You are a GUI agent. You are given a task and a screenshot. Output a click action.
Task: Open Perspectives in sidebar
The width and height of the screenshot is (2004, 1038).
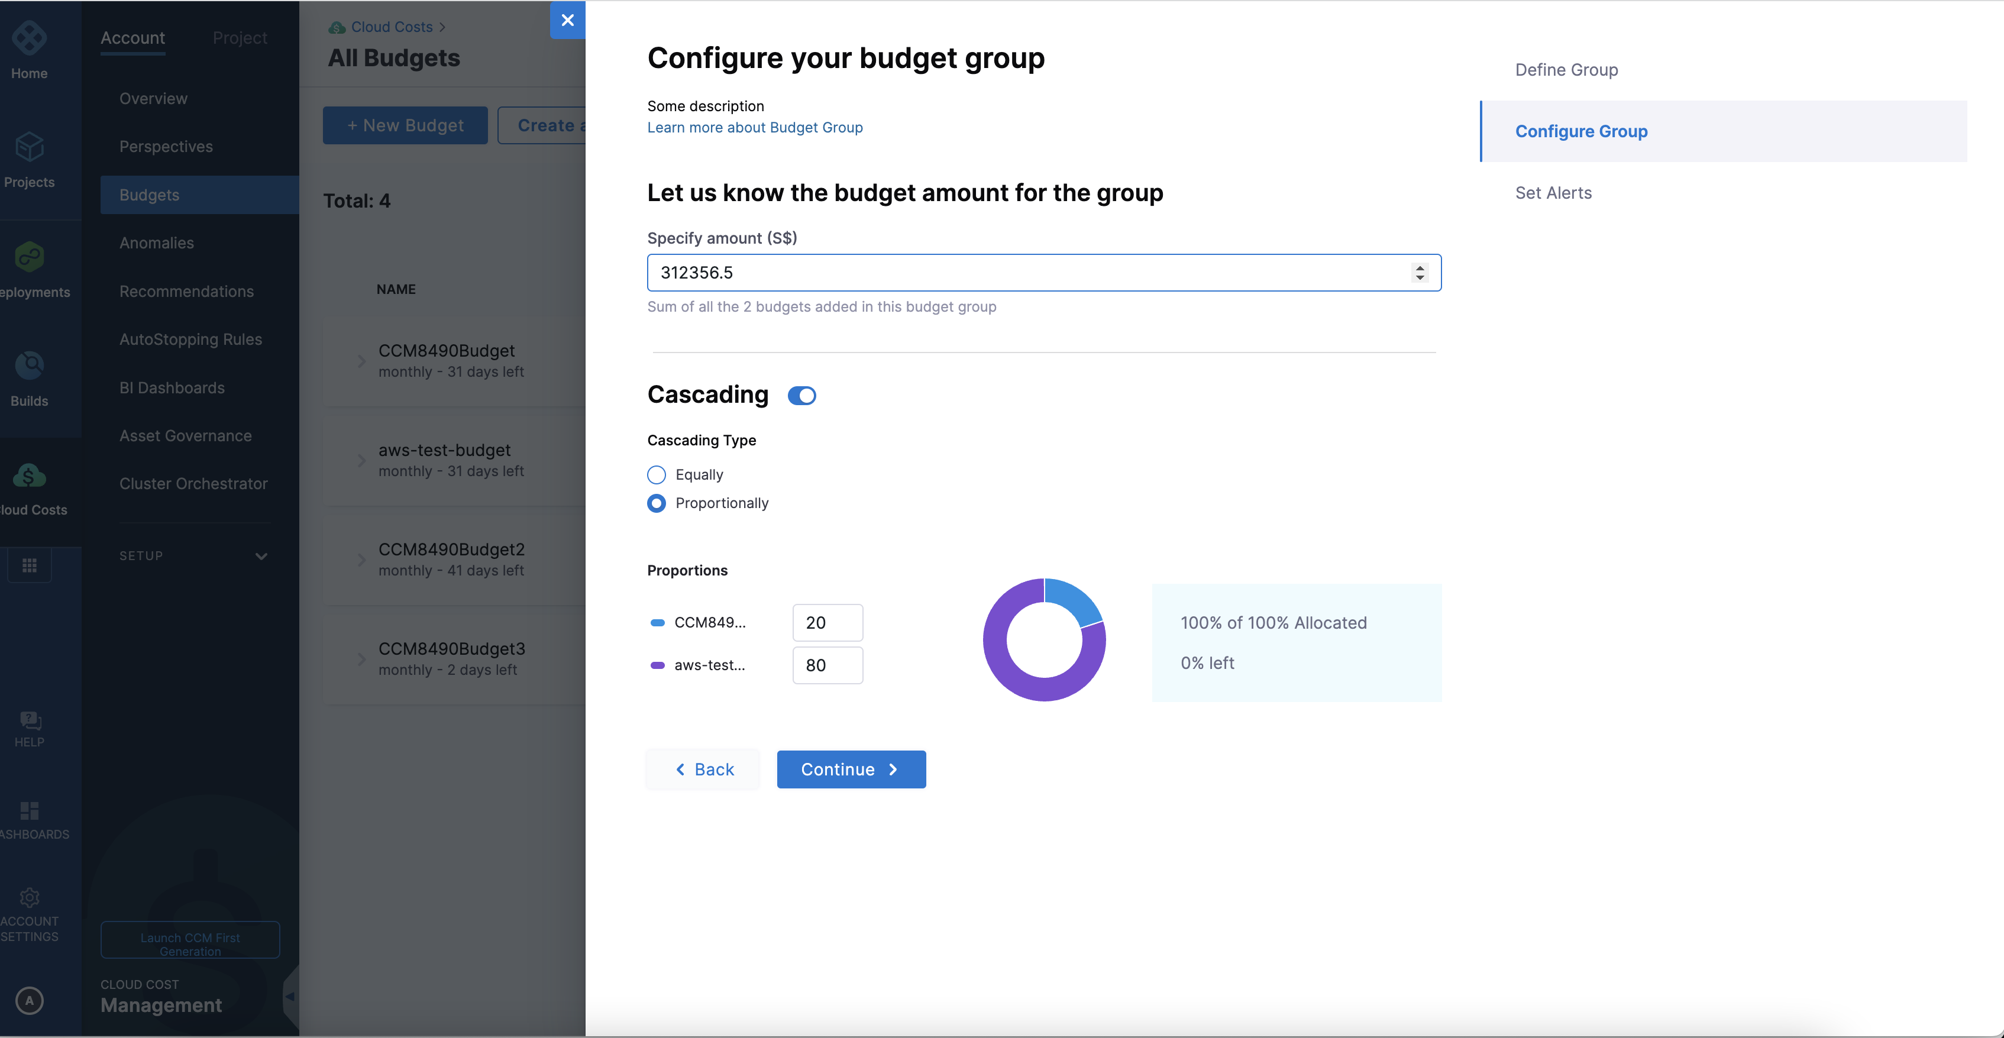166,146
